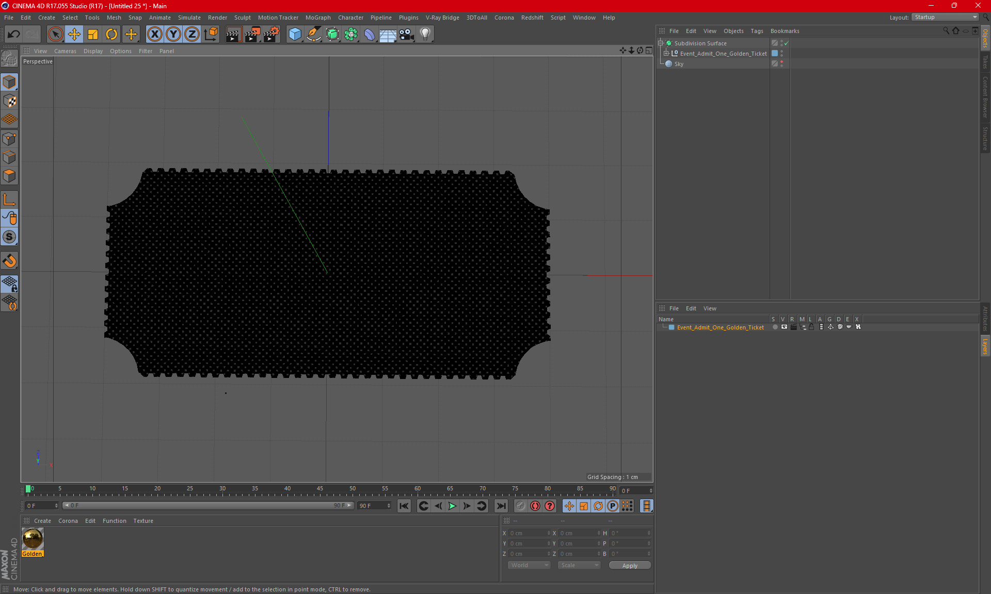
Task: Toggle the coordinate system icon
Action: pyautogui.click(x=211, y=35)
